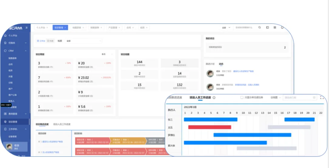
Task: Click the CRM circle icon in the sidebar
Action: (5, 51)
